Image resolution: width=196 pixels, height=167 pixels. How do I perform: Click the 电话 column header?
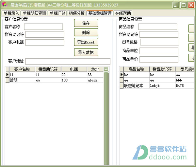[x=74, y=69]
